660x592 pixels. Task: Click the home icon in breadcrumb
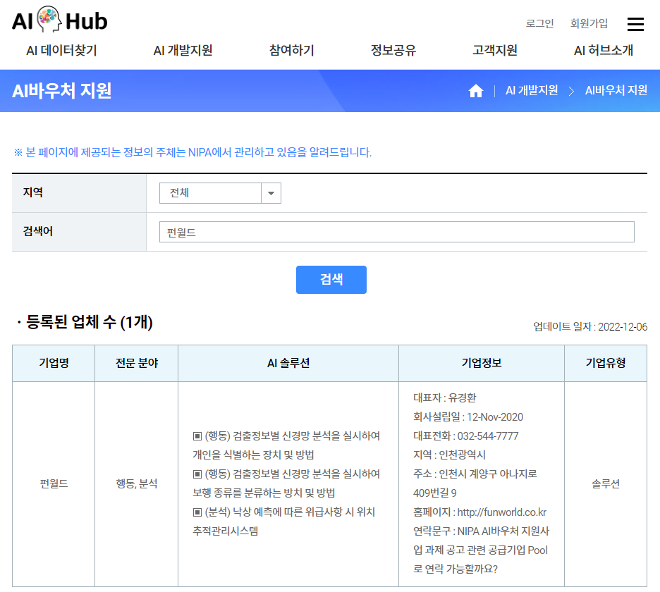476,91
